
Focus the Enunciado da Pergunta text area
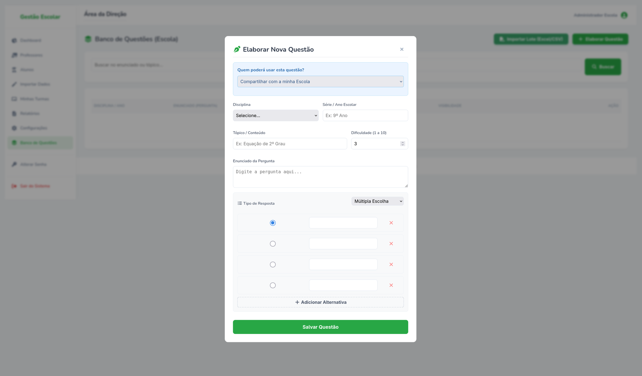pos(320,177)
